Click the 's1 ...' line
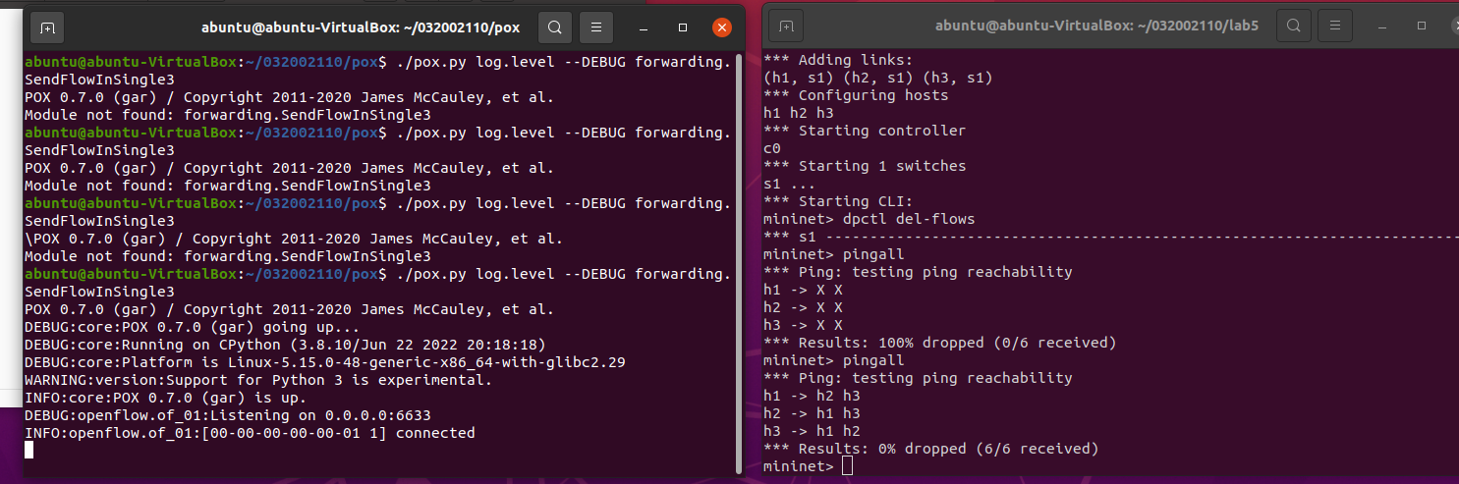This screenshot has height=484, width=1459. [790, 185]
